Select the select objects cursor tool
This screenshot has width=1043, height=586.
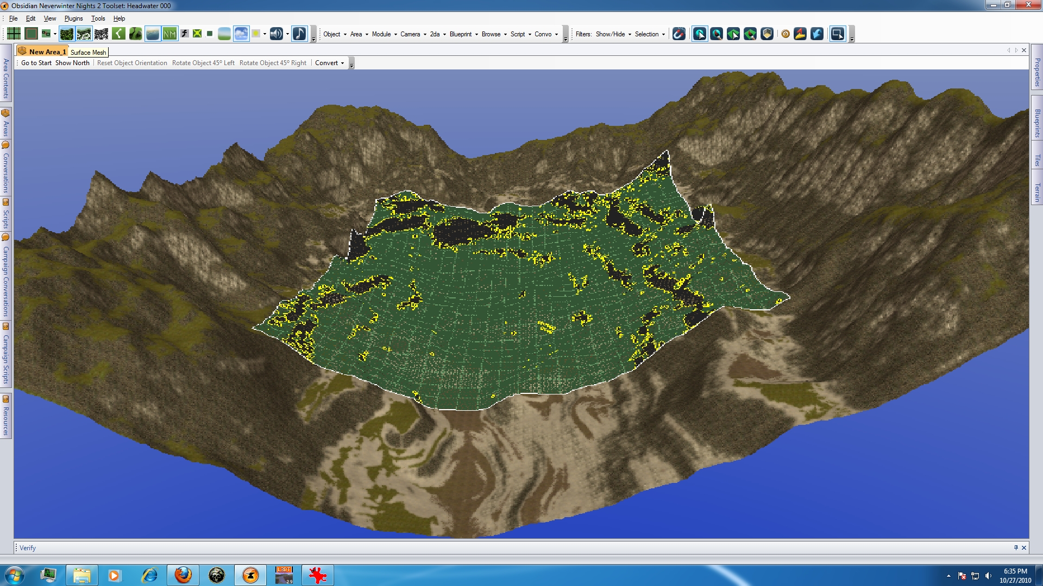coord(700,34)
